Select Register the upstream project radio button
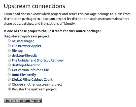136x107 pixels. [x=9, y=89]
